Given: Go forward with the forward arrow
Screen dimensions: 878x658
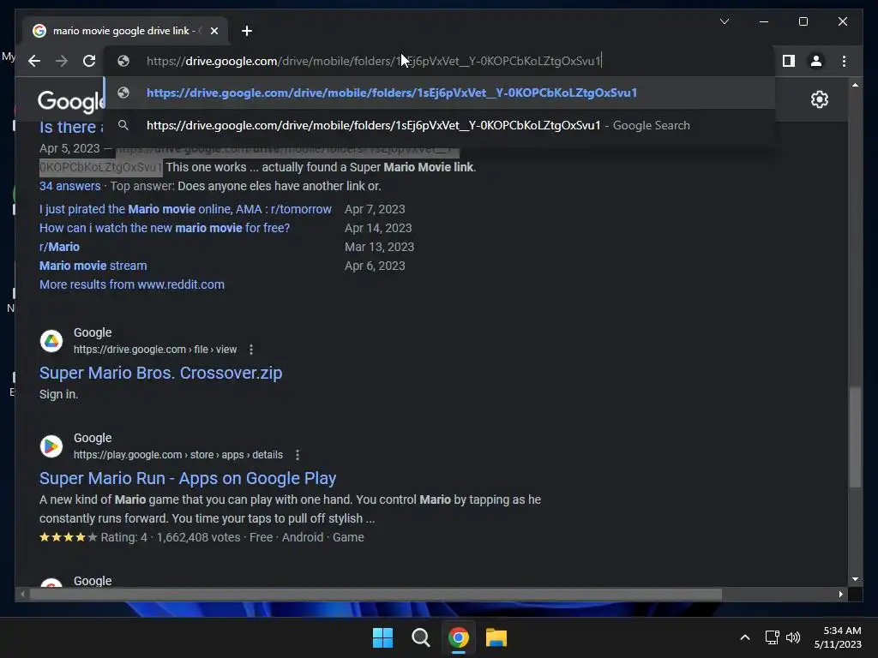Looking at the screenshot, I should tap(62, 61).
